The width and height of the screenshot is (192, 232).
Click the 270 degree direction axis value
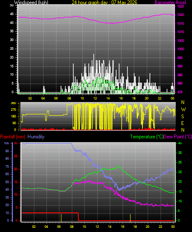tap(13, 110)
